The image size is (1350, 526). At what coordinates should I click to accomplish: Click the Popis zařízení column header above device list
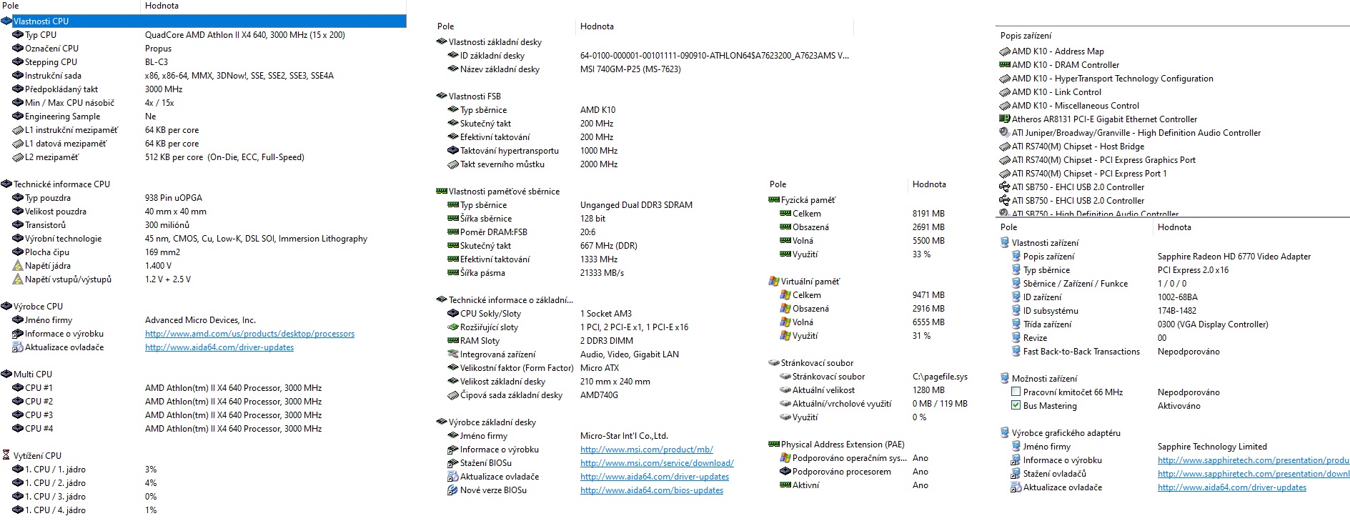[1026, 36]
